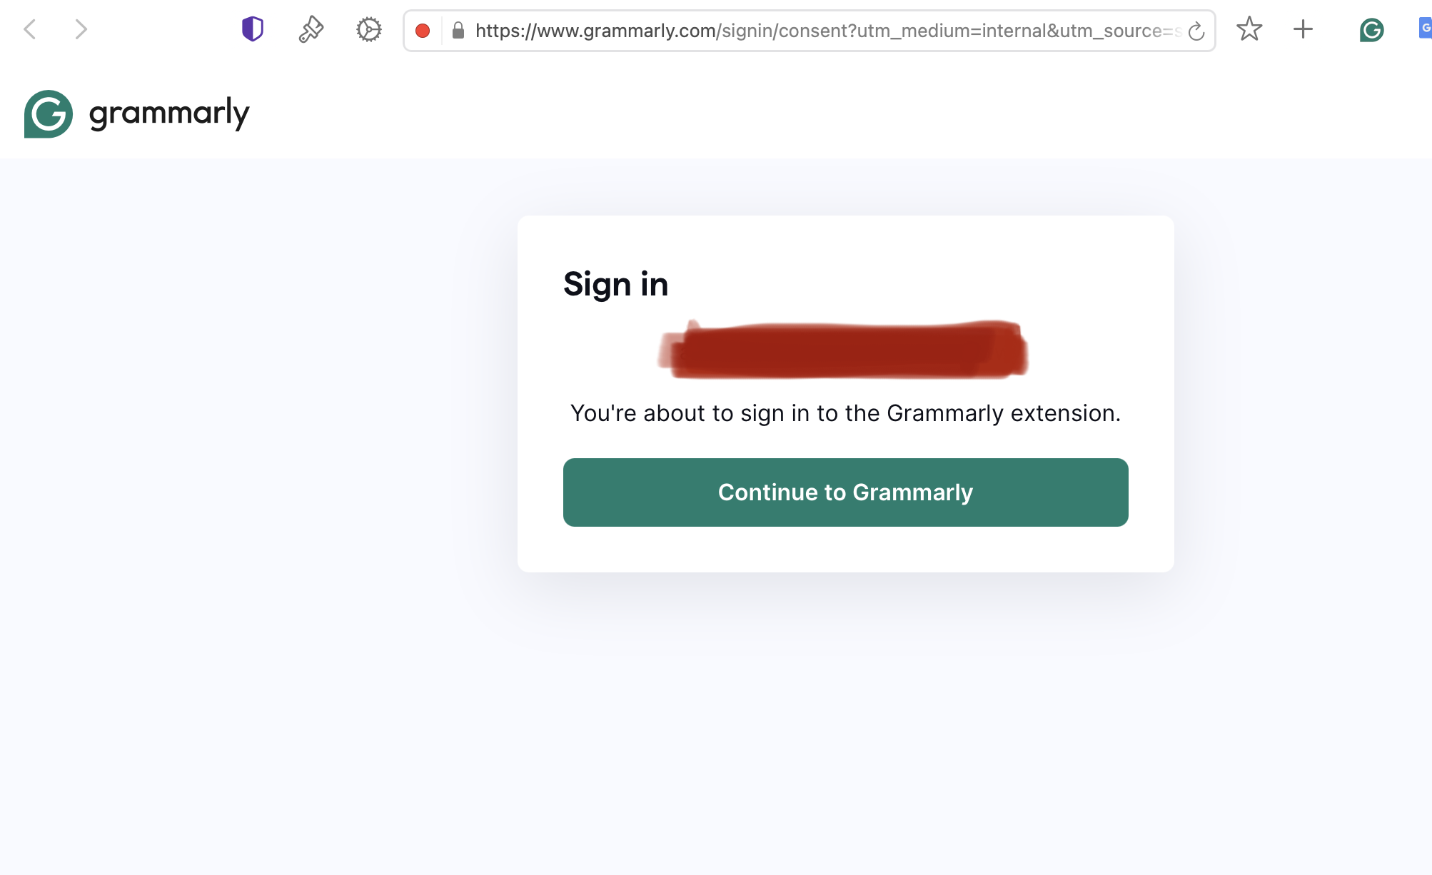Viewport: 1432px width, 875px height.
Task: Go back to the previous page
Action: coord(30,30)
